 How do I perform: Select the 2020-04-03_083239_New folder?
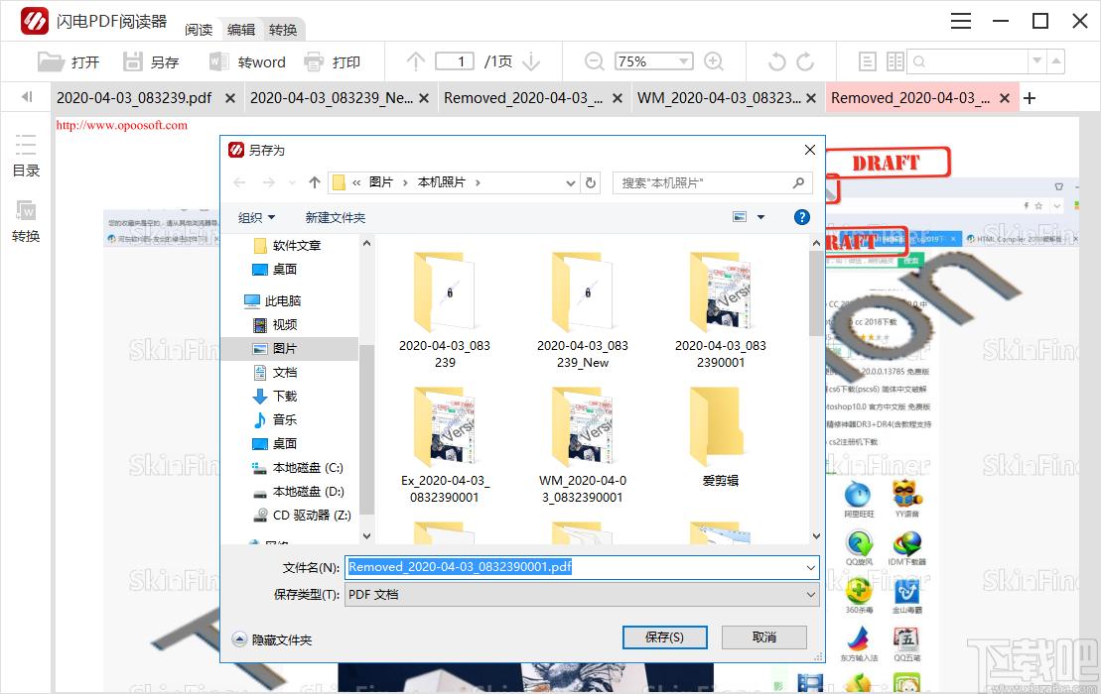coord(583,310)
